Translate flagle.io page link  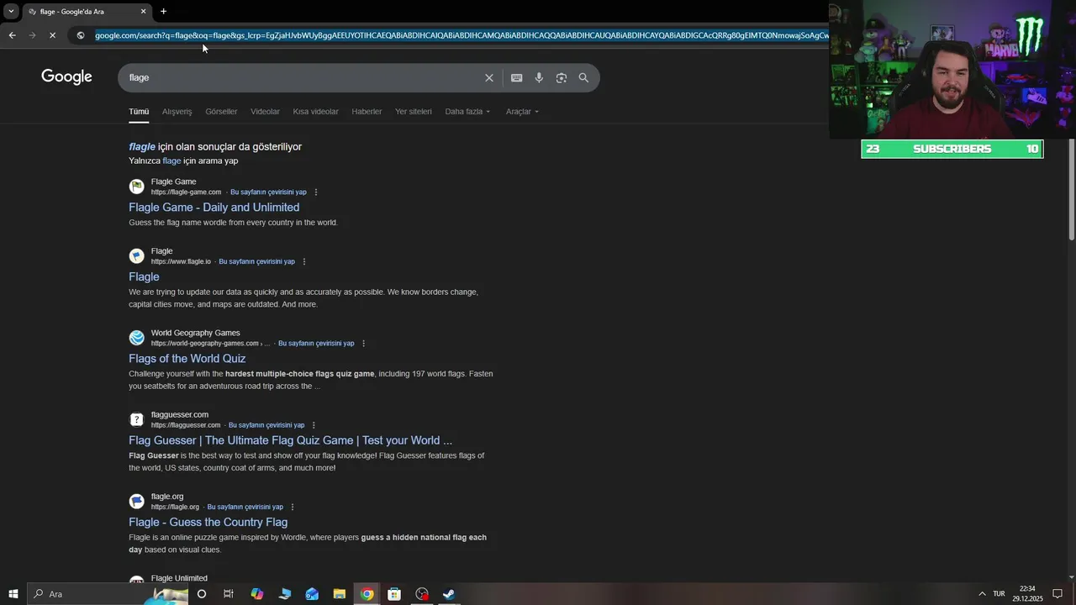tap(256, 261)
